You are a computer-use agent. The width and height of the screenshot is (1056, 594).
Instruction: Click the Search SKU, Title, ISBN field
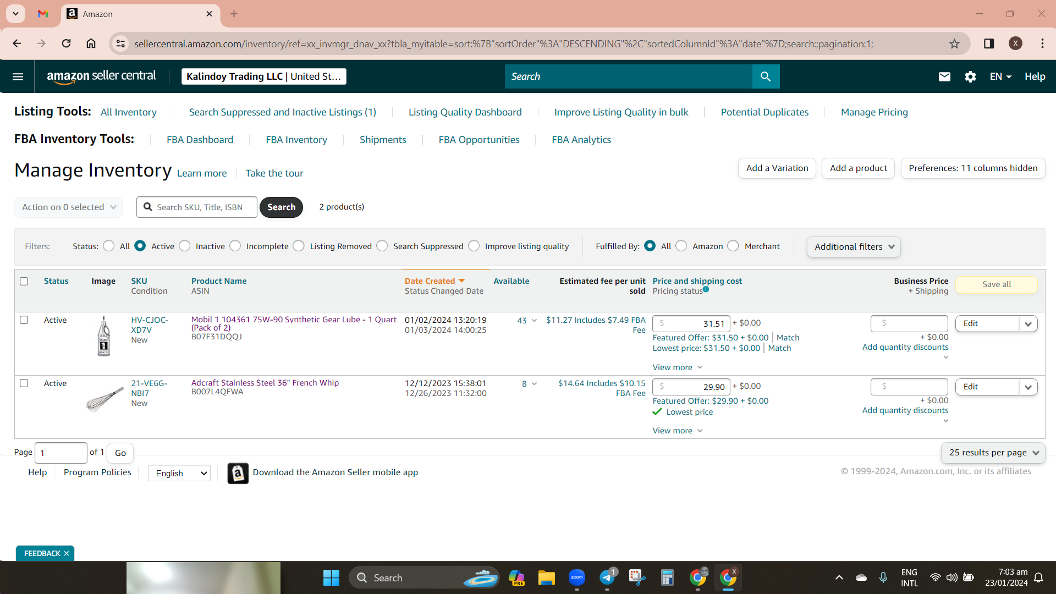(197, 207)
